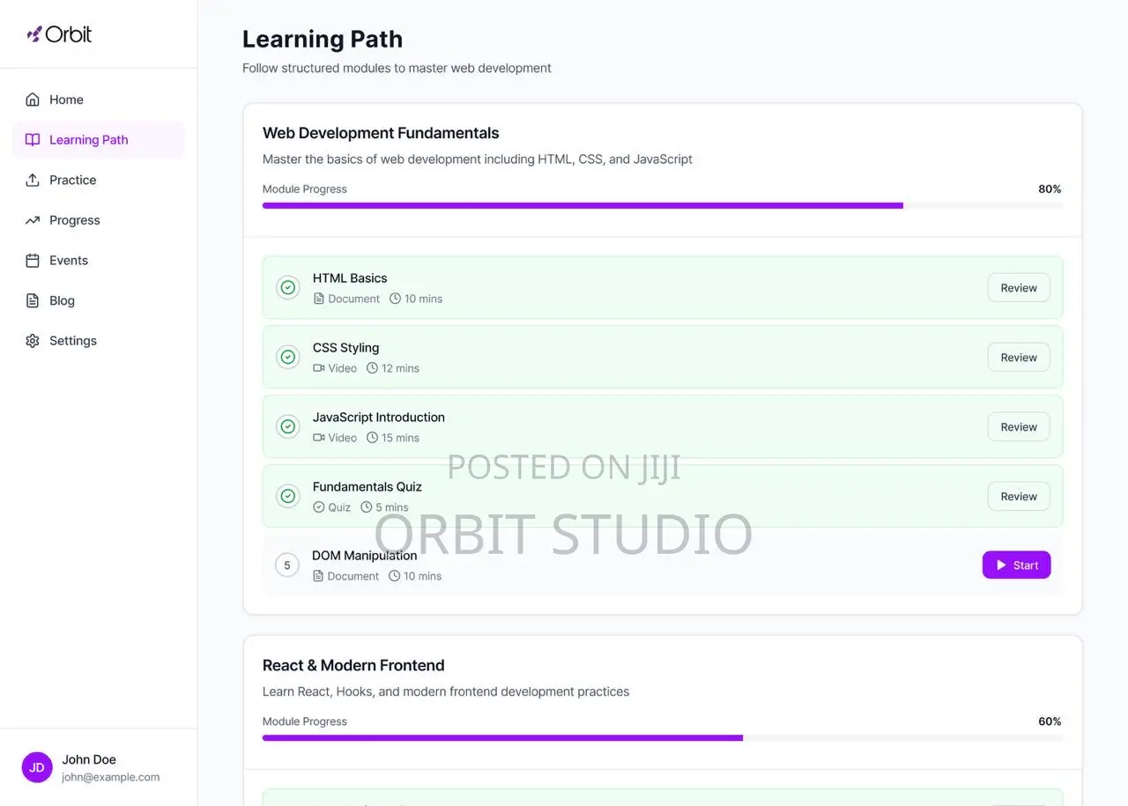The height and width of the screenshot is (806, 1128).
Task: Click the video icon under JavaScript Introduction
Action: point(319,438)
